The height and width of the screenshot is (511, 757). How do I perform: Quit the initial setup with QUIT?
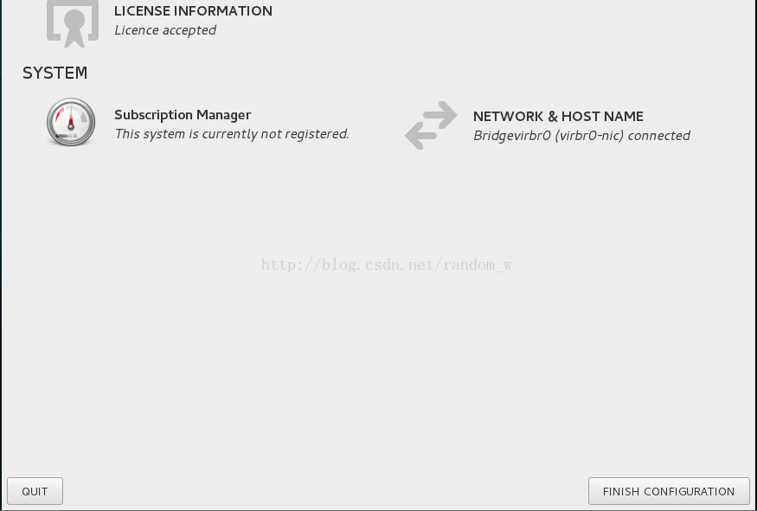click(x=35, y=491)
